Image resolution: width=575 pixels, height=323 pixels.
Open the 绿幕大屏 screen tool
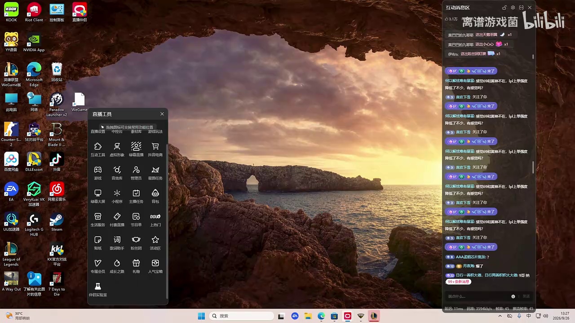coord(98,196)
